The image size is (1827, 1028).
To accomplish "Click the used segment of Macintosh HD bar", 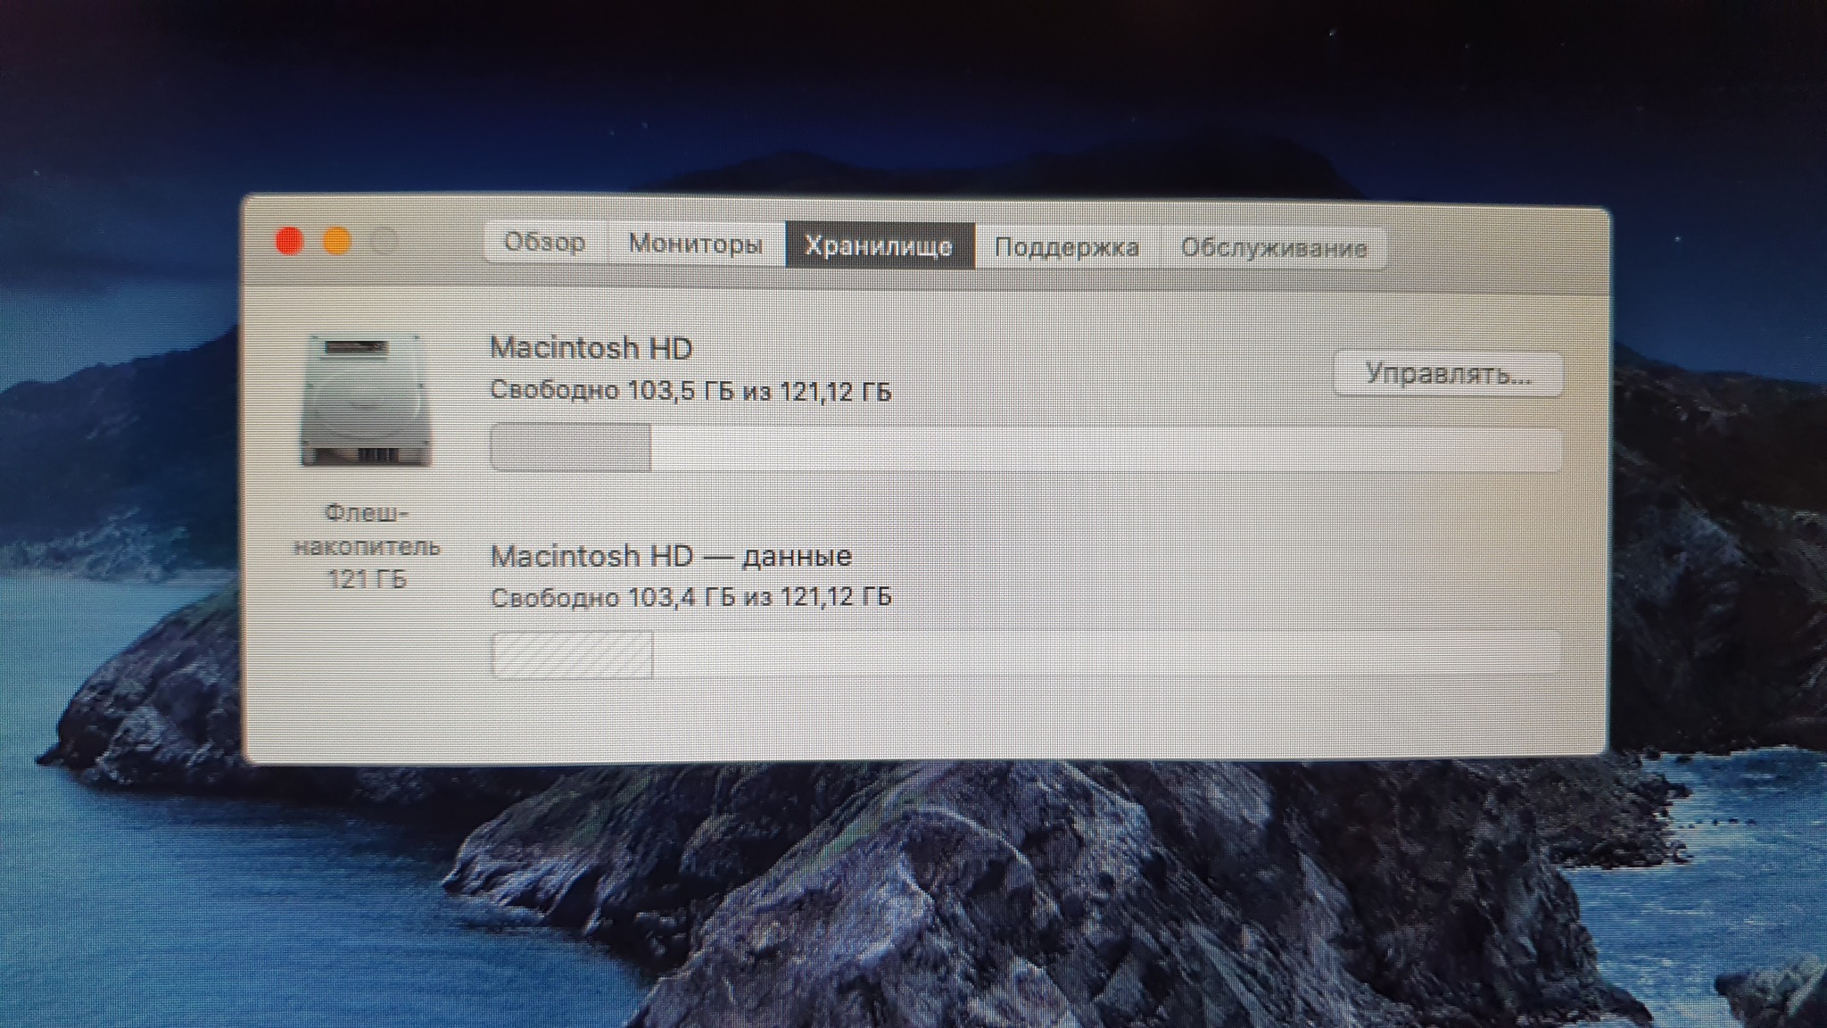I will coord(571,448).
